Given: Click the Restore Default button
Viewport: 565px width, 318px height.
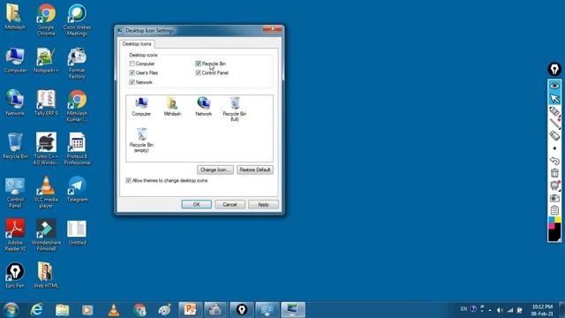Looking at the screenshot, I should click(255, 170).
